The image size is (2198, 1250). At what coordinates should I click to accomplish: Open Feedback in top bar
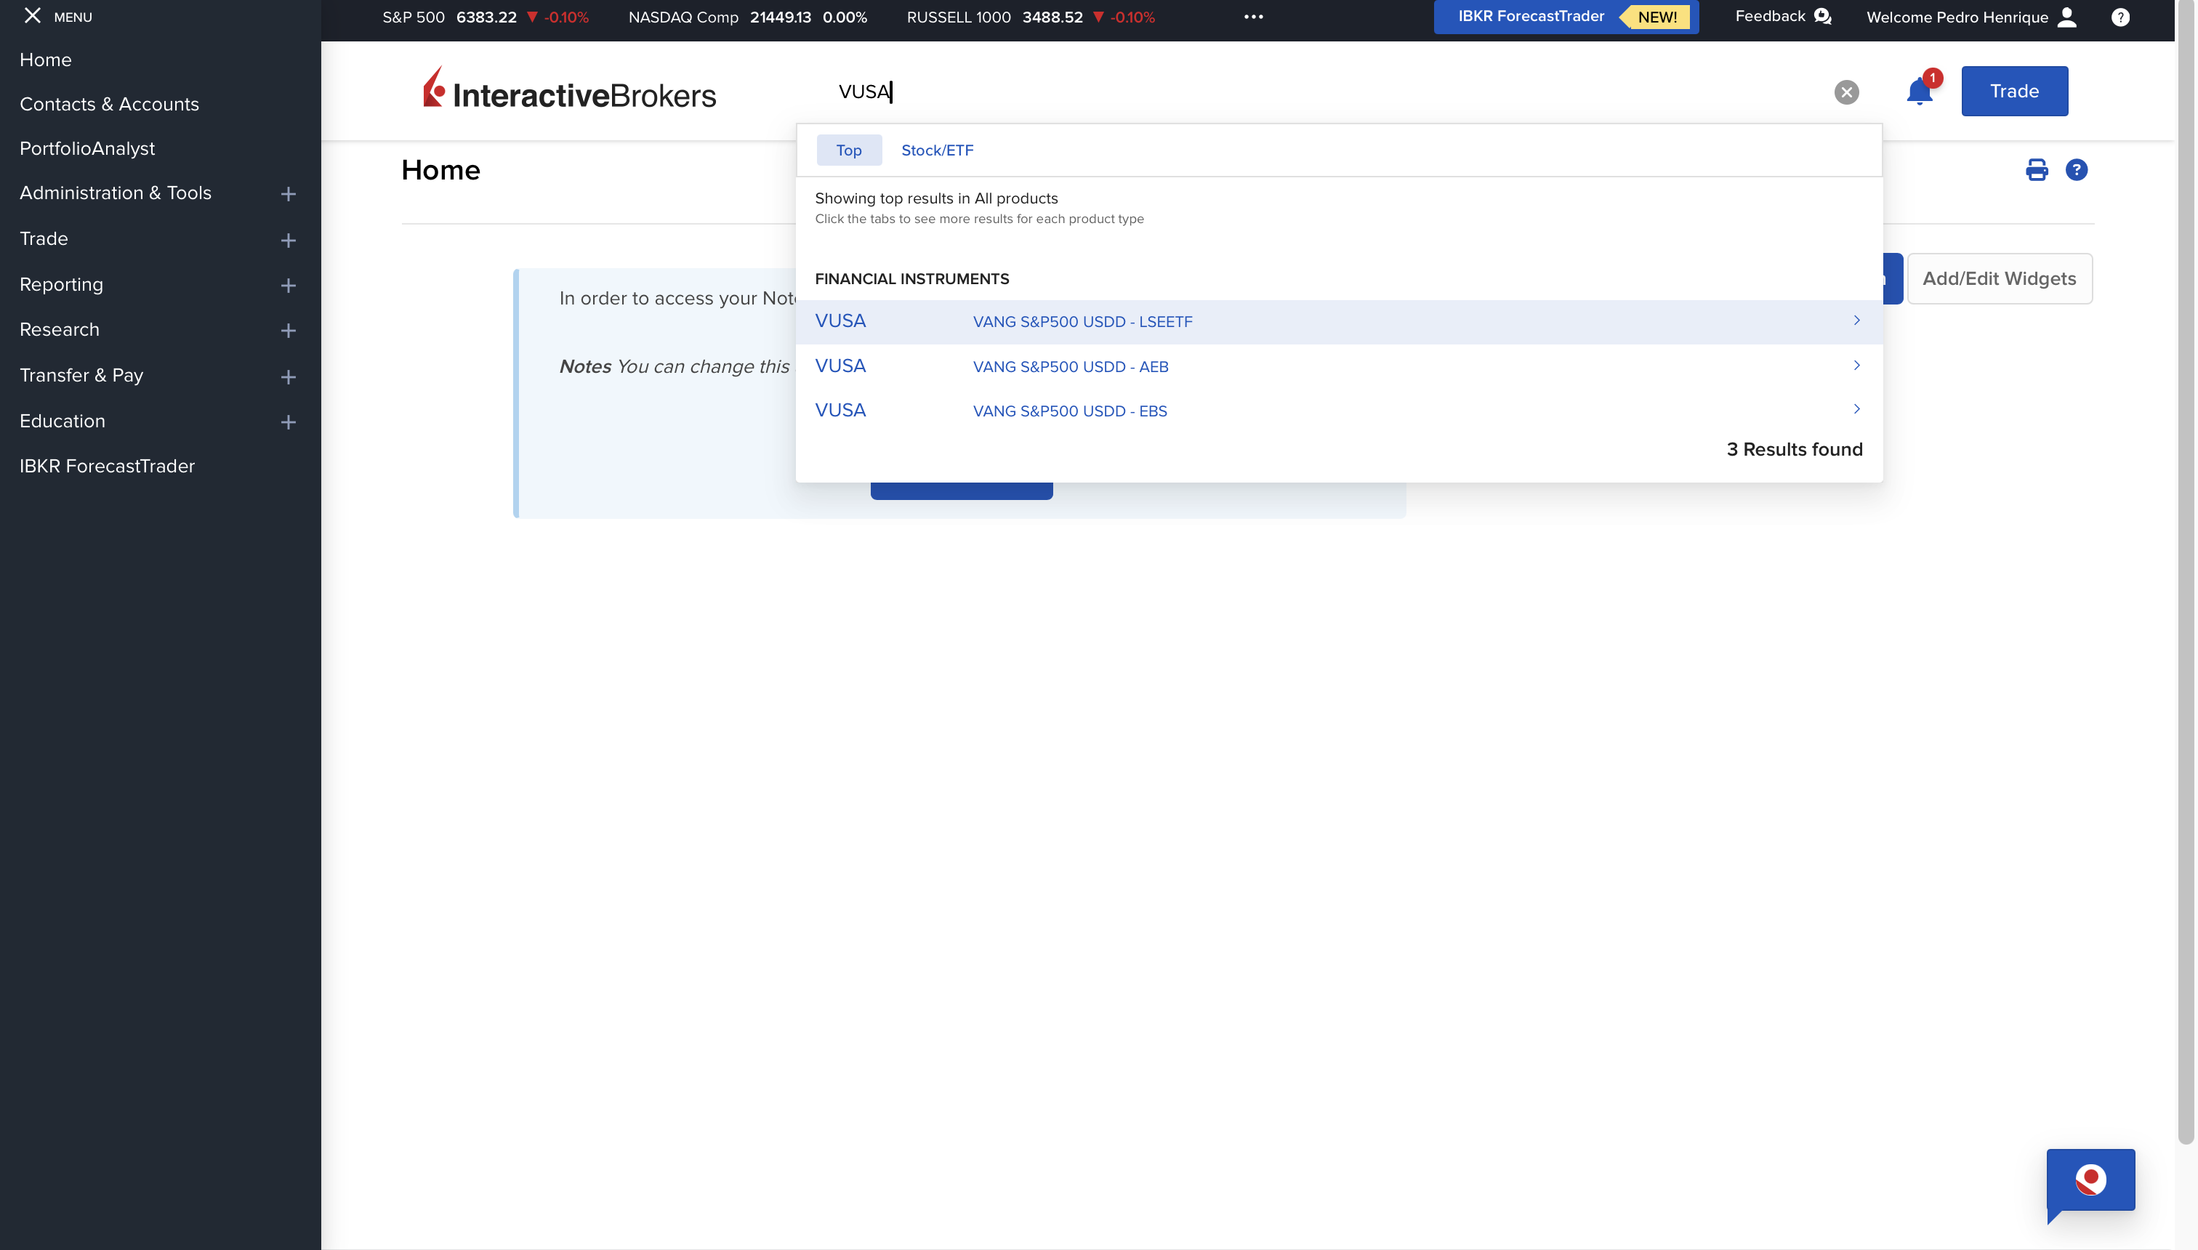pos(1782,16)
